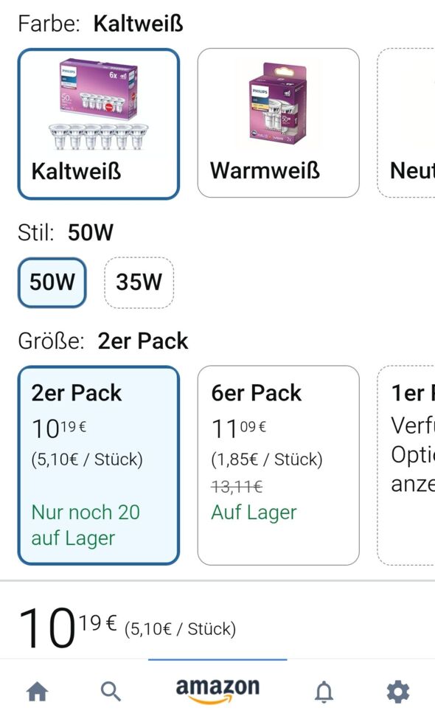
Task: Expand the partially visible Neutralweiß color tile
Action: (x=409, y=123)
